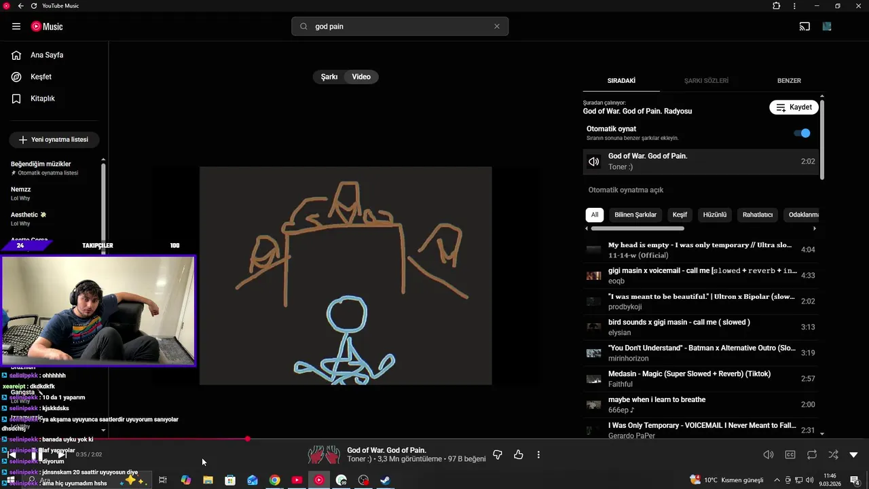The image size is (869, 489).
Task: Skip to the next track
Action: pos(62,455)
